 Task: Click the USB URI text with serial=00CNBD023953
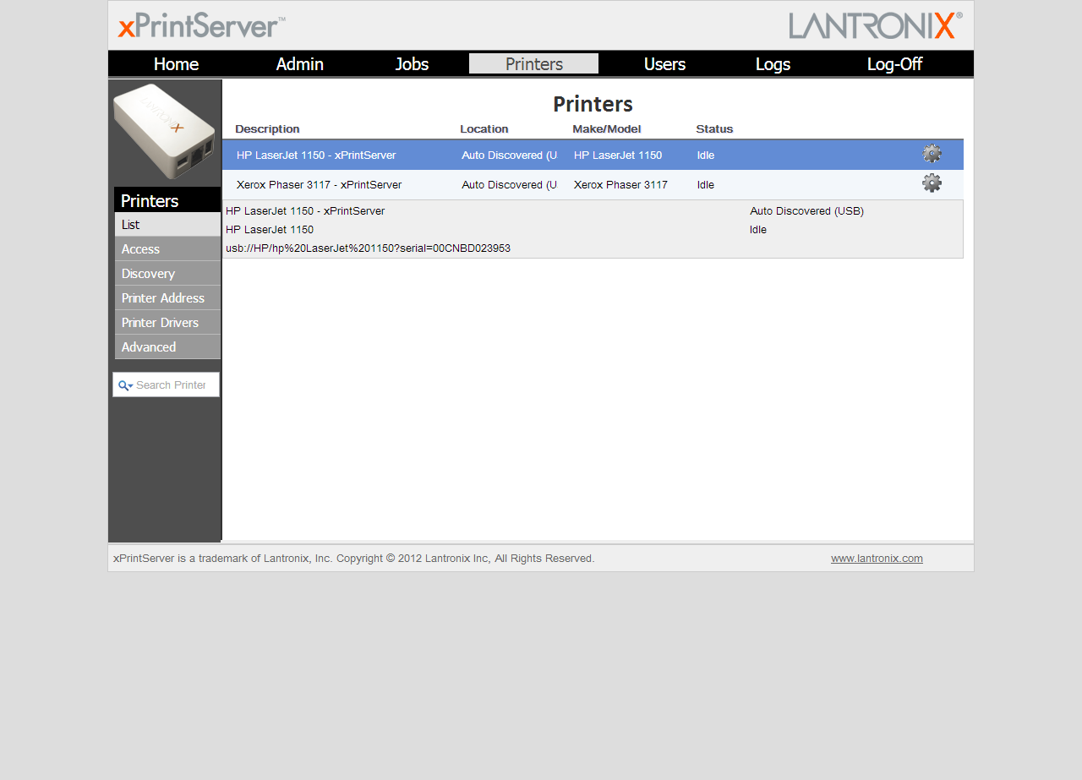tap(368, 248)
